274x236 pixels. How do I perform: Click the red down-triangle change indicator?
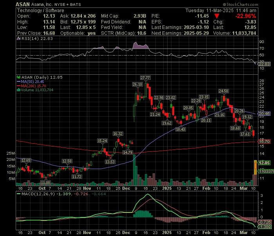point(217,16)
